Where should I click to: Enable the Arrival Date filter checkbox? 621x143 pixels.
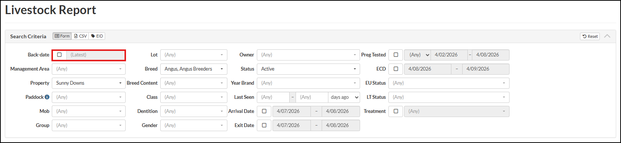point(264,111)
